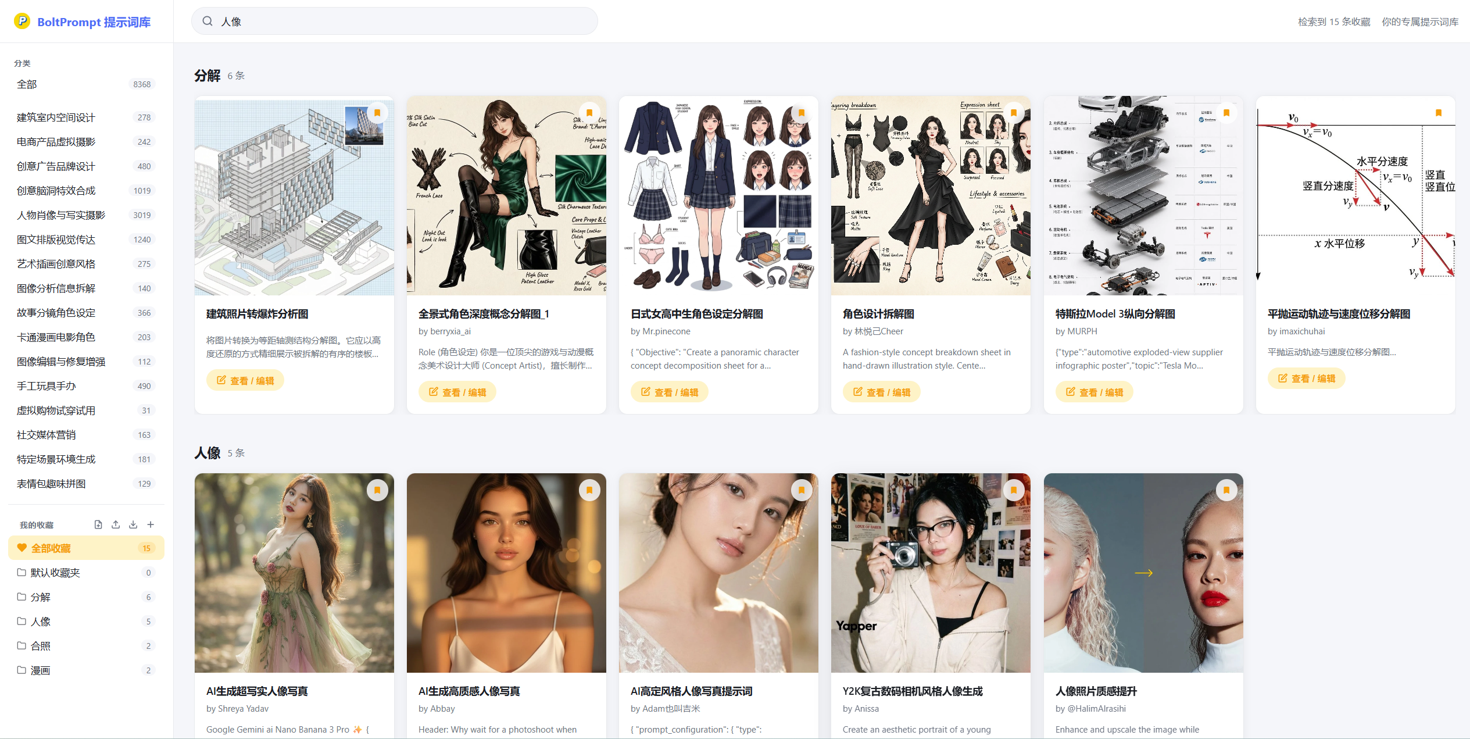
Task: Choose the 卡通漫画电影角色 category
Action: click(x=86, y=337)
